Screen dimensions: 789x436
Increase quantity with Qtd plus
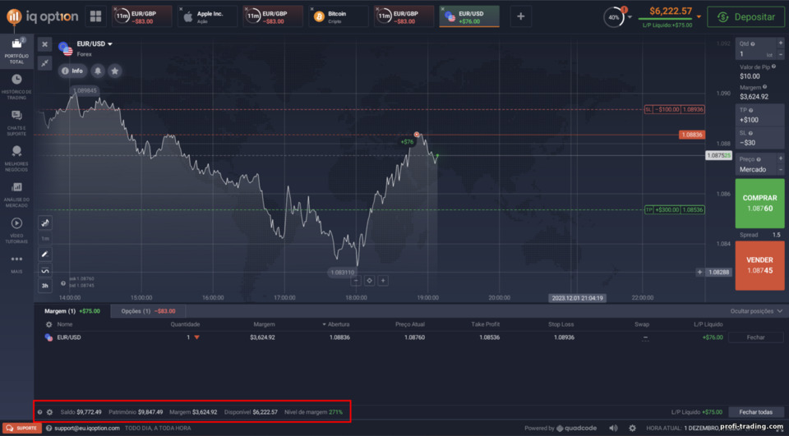pos(781,44)
